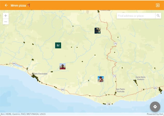Click the magnifier search icon
This screenshot has height=116, width=164.
coord(158,16)
